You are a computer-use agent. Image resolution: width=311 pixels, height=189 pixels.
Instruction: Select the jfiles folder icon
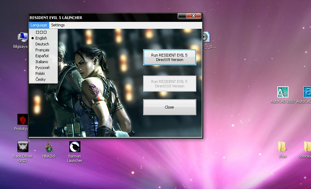[283, 150]
